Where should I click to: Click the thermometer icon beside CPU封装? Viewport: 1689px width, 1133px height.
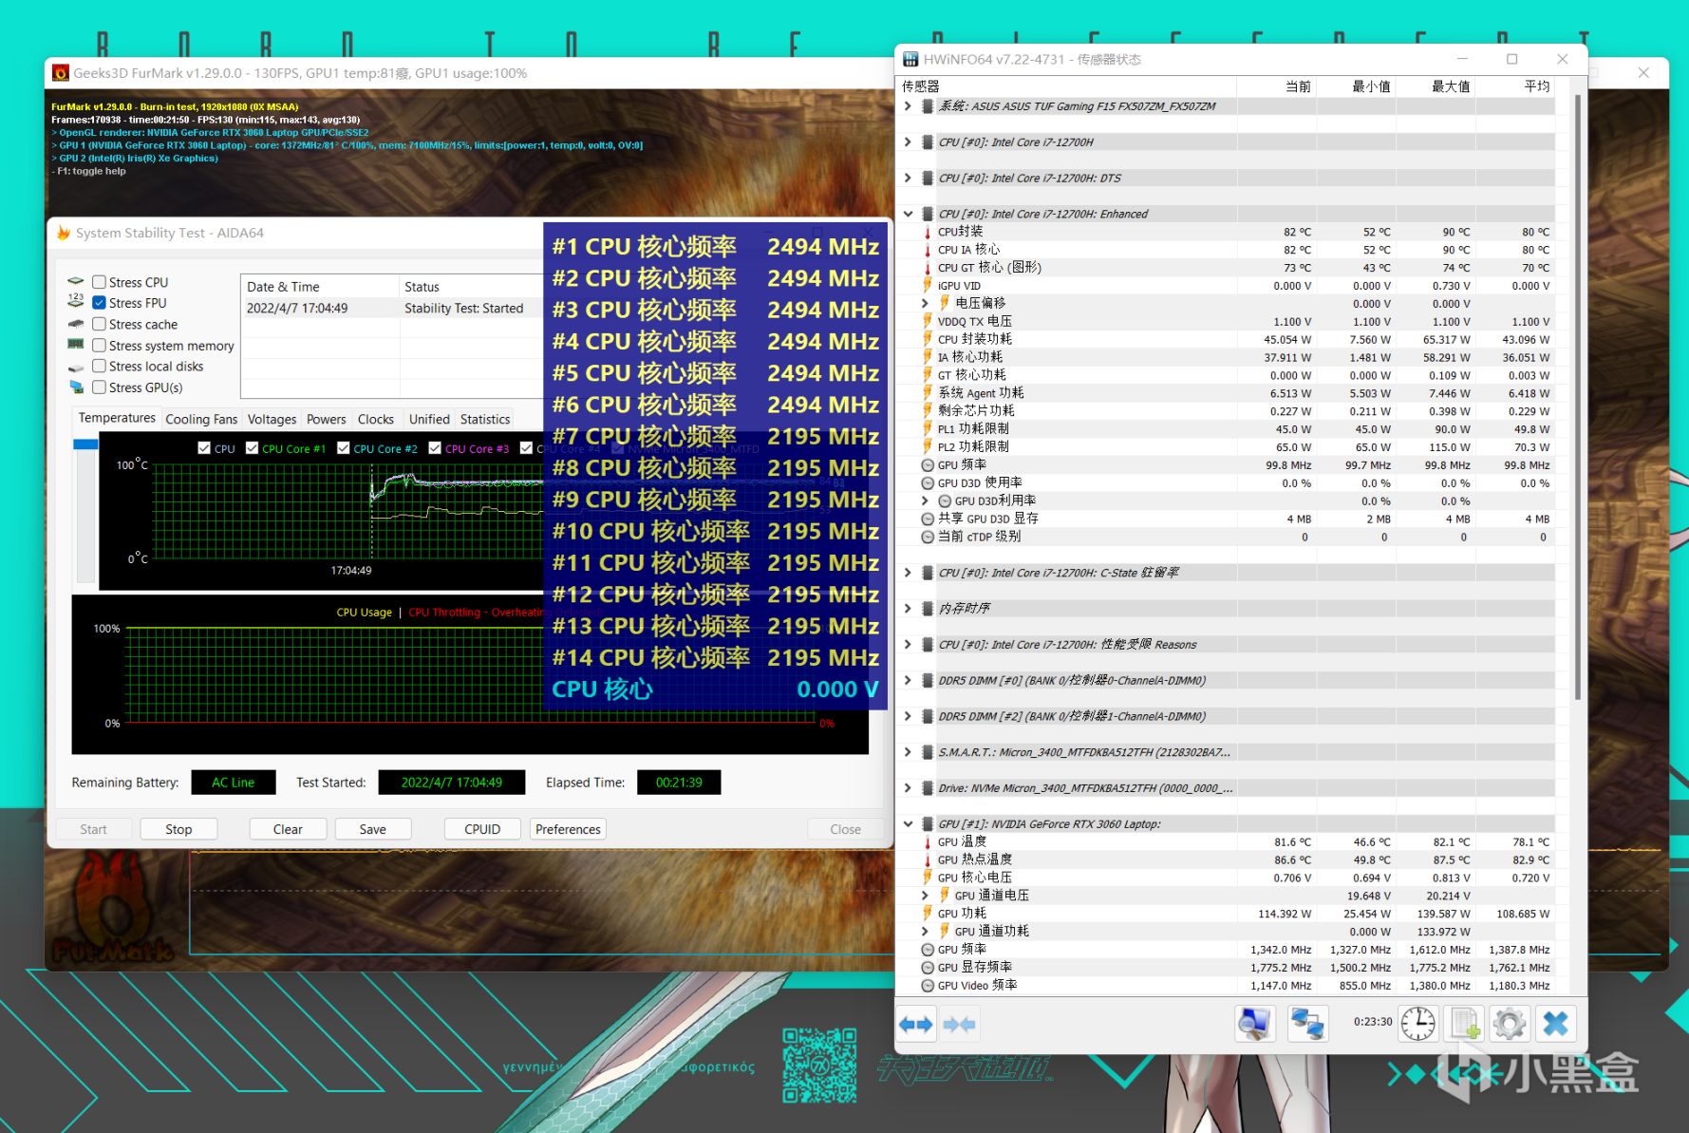928,232
